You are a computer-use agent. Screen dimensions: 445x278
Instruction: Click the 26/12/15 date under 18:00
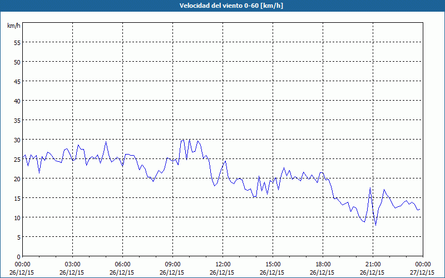322,272
